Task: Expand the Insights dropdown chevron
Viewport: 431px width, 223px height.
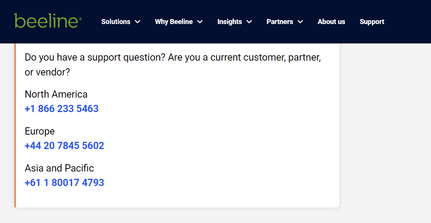Action: point(250,22)
